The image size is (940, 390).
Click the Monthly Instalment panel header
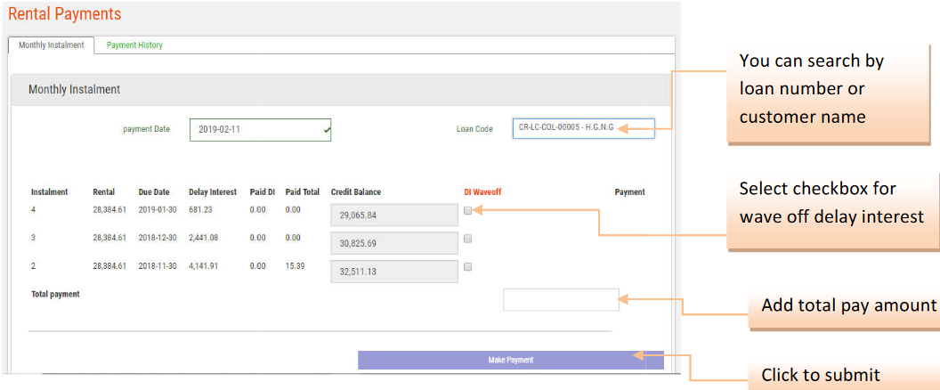74,90
